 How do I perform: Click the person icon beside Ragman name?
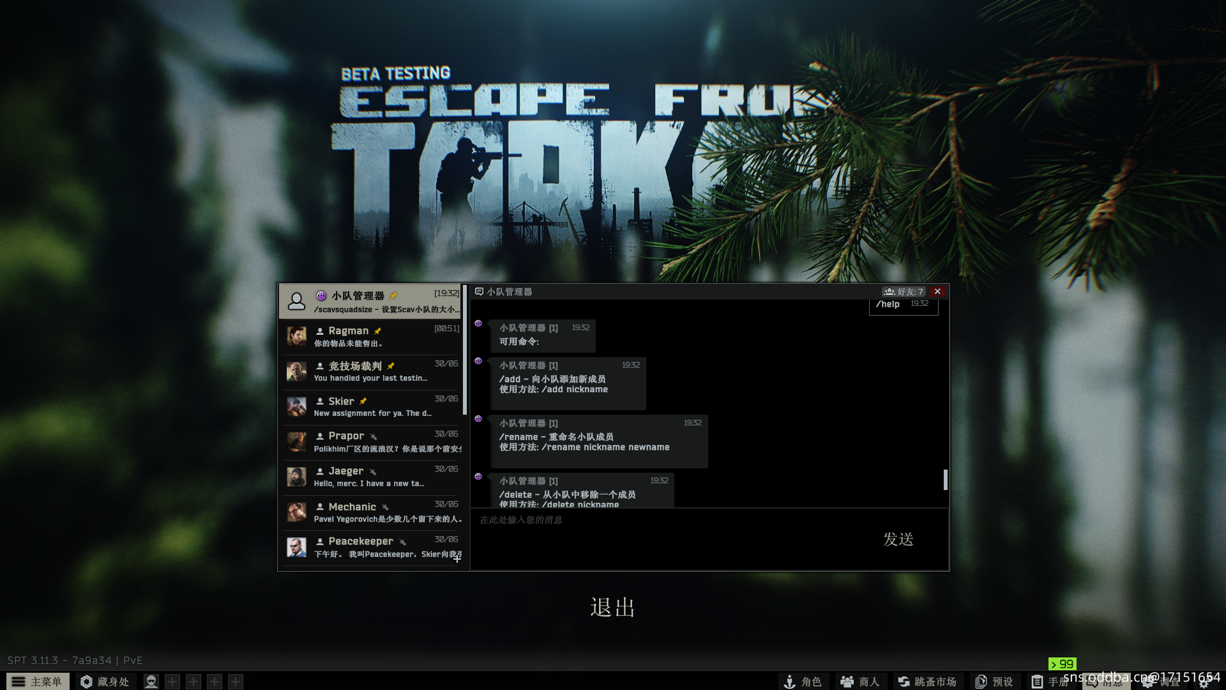320,331
